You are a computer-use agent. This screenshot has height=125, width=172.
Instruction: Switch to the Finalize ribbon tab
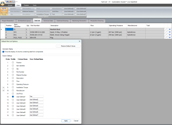click(26, 5)
